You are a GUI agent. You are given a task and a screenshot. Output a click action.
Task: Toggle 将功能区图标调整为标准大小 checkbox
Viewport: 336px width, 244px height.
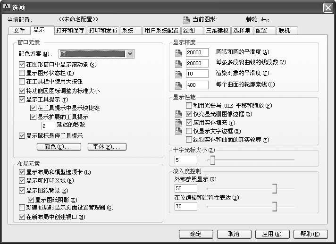point(22,91)
